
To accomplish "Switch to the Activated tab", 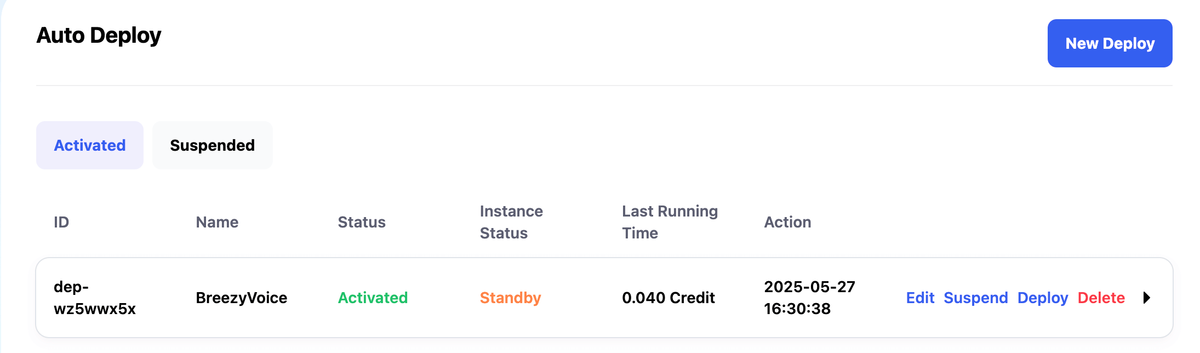I will [90, 145].
